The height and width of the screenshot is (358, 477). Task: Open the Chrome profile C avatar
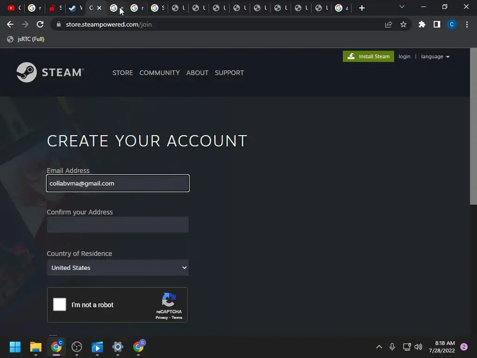452,24
